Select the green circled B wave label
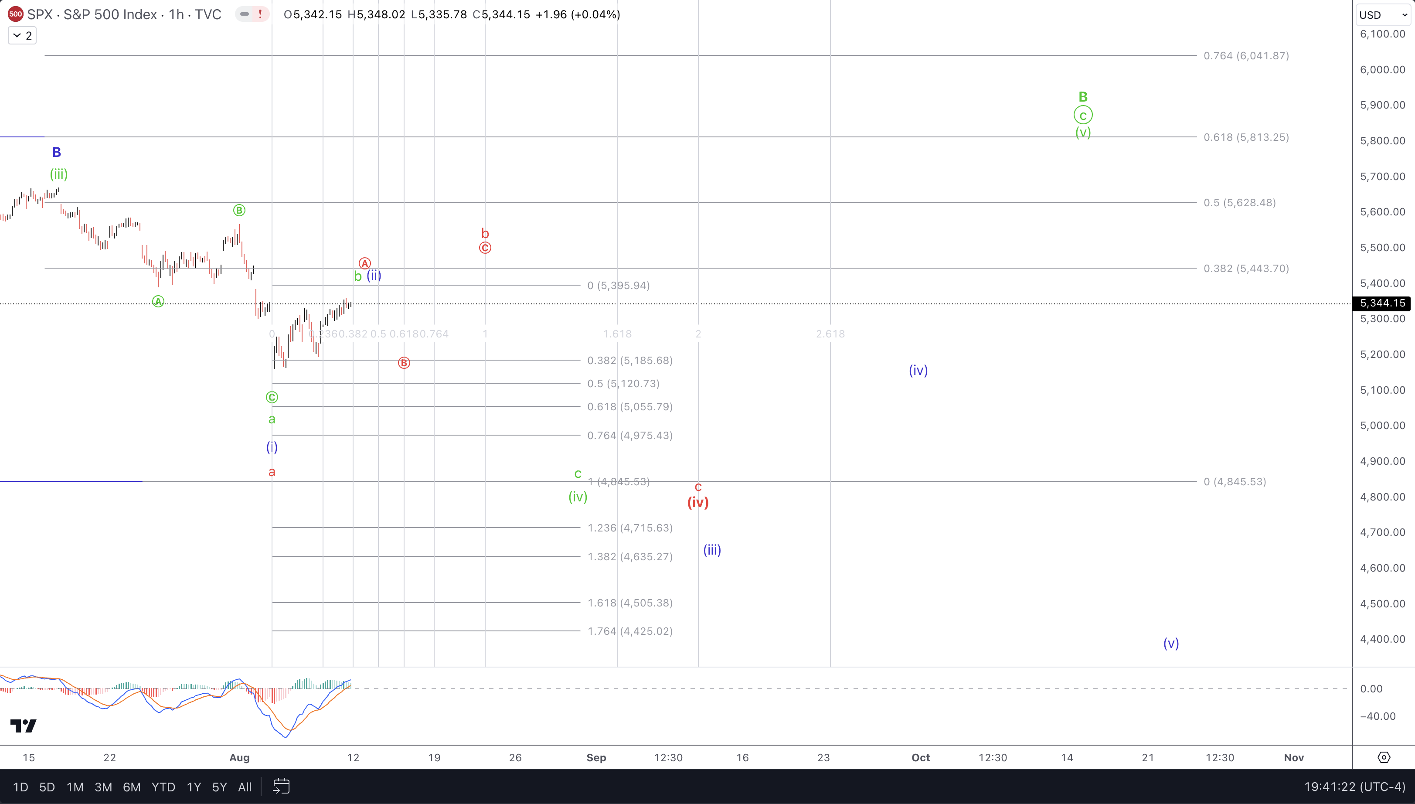Viewport: 1415px width, 804px height. (x=239, y=211)
